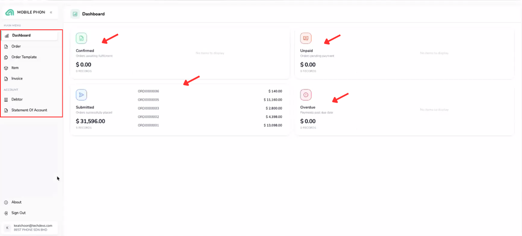
Task: Click the $ 4,398.00 amount
Action: click(x=274, y=117)
